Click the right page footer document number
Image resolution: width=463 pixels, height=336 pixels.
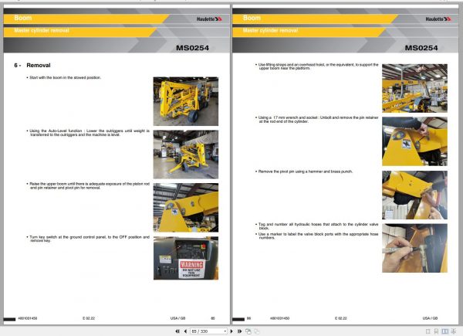279,318
